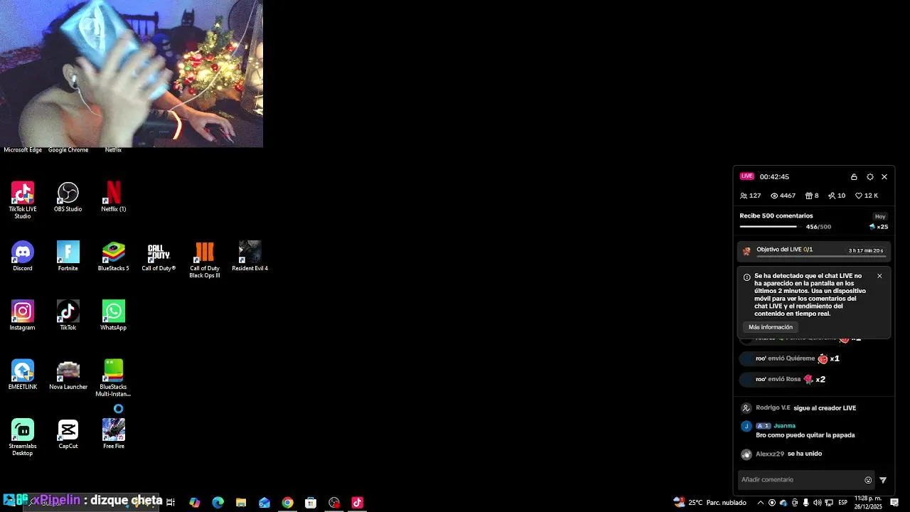Open the Objetivo del LIVE goal card
This screenshot has width=910, height=512.
[814, 250]
